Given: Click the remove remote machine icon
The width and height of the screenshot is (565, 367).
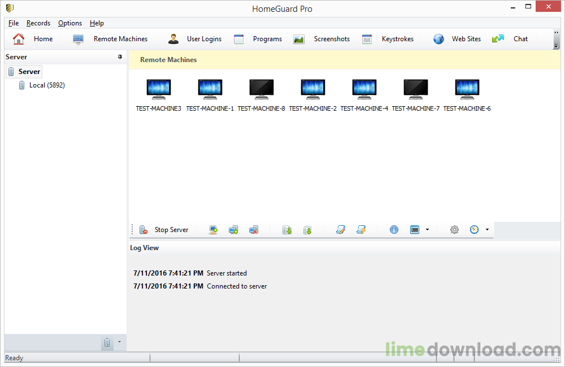Looking at the screenshot, I should click(254, 229).
